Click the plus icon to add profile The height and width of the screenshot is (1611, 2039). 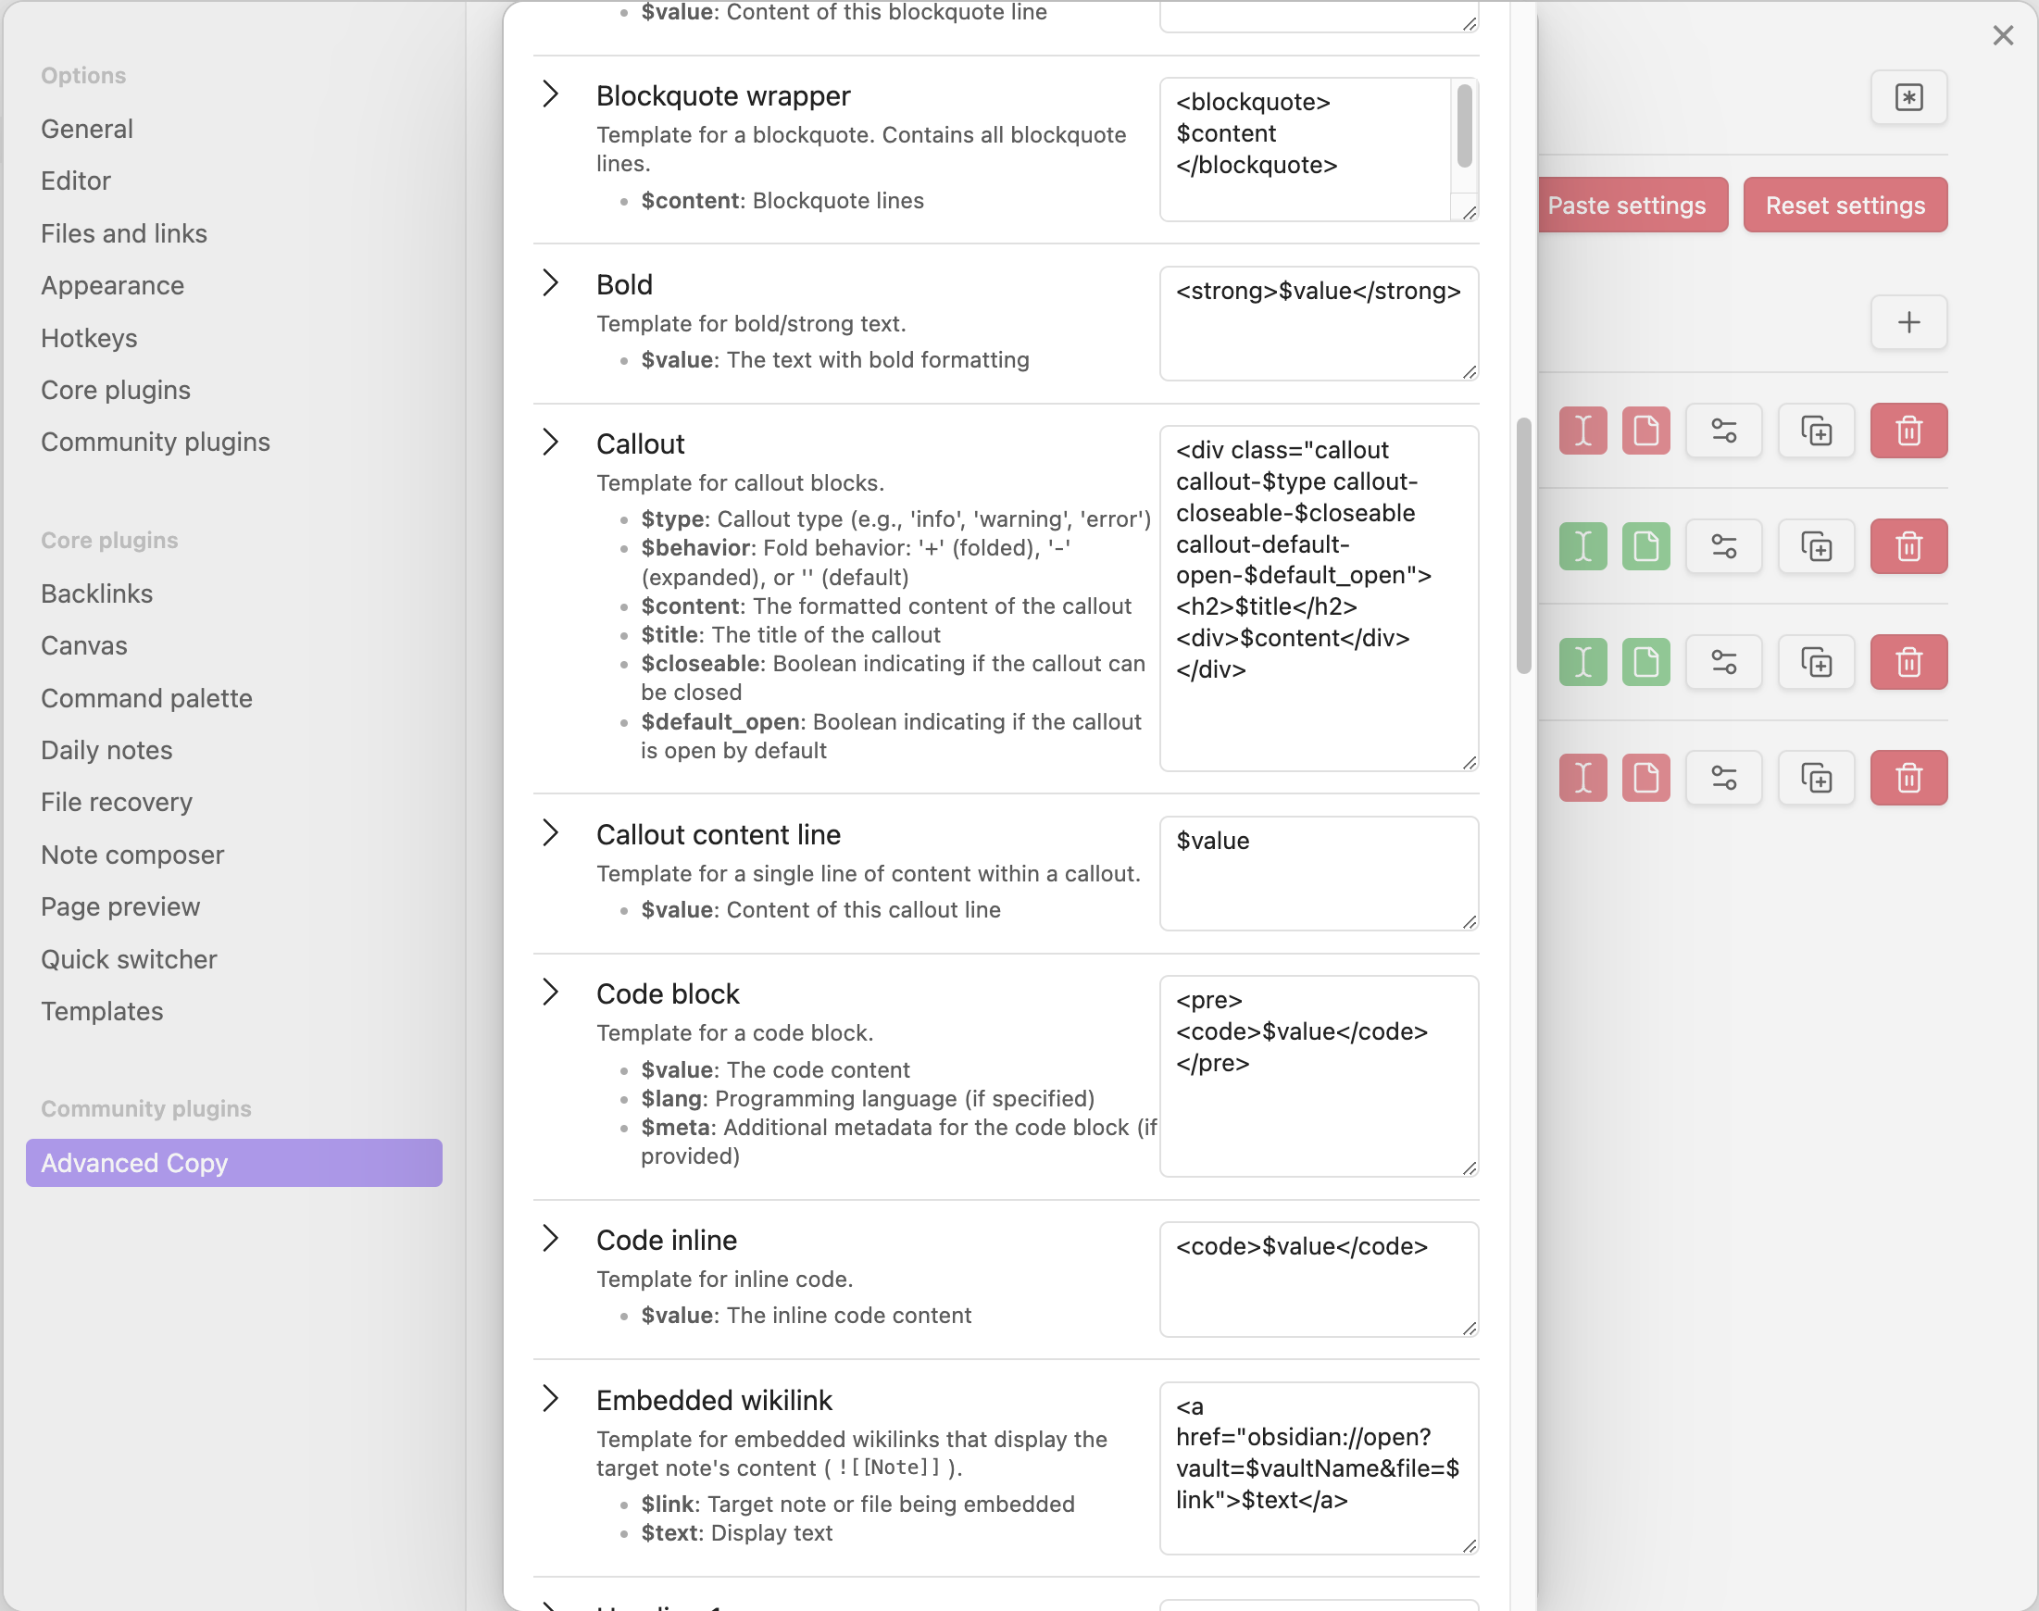click(x=1908, y=322)
